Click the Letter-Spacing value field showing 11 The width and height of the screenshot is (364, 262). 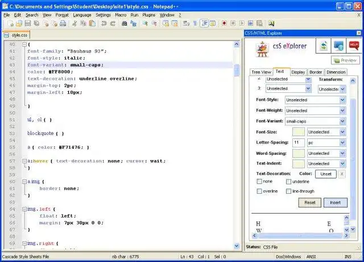[299, 142]
